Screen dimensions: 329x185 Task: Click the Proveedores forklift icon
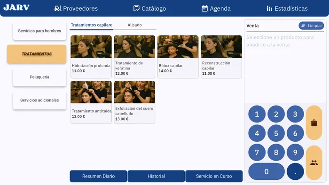pos(58,8)
